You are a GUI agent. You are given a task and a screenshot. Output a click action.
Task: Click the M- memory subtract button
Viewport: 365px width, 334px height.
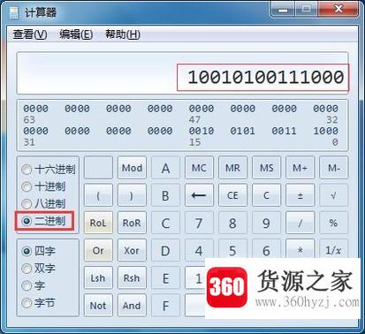pos(334,168)
